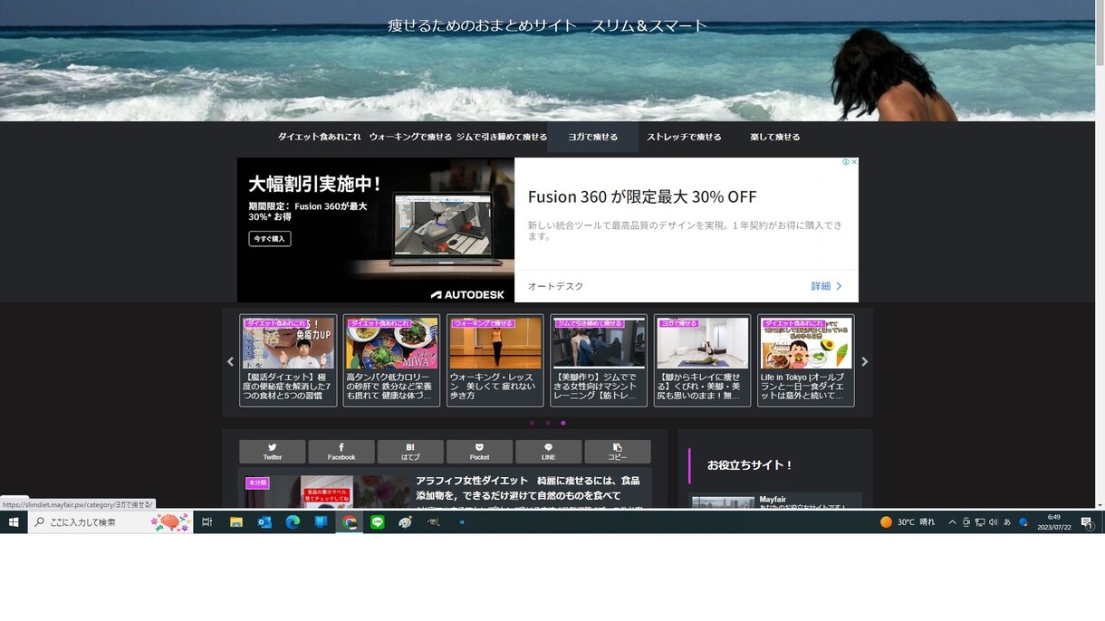Click the オートデスク advertiser name
The width and height of the screenshot is (1105, 621).
coord(555,286)
